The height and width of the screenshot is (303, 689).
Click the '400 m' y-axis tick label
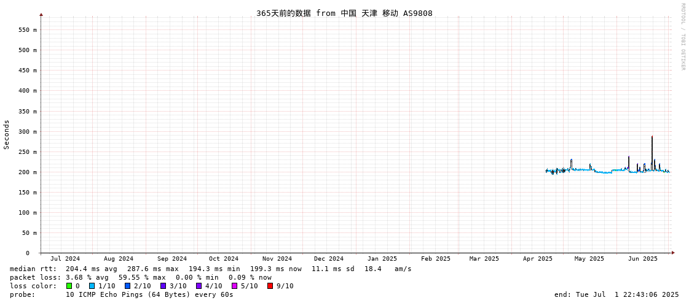tap(28, 91)
